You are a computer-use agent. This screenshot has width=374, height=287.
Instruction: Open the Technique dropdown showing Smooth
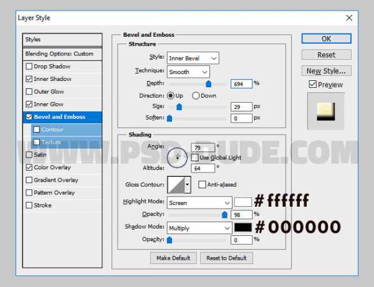tap(188, 72)
